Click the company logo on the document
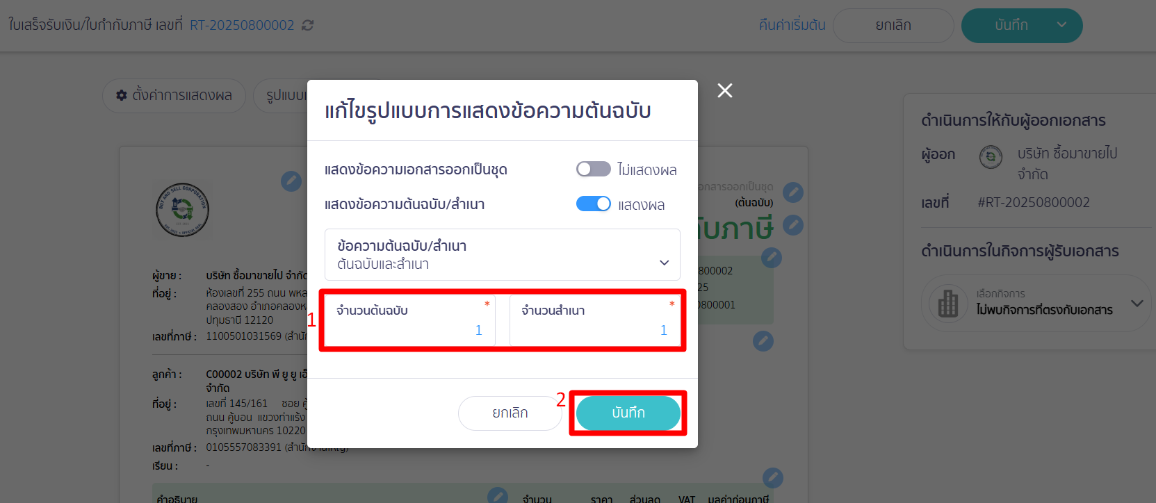The image size is (1156, 503). (183, 209)
